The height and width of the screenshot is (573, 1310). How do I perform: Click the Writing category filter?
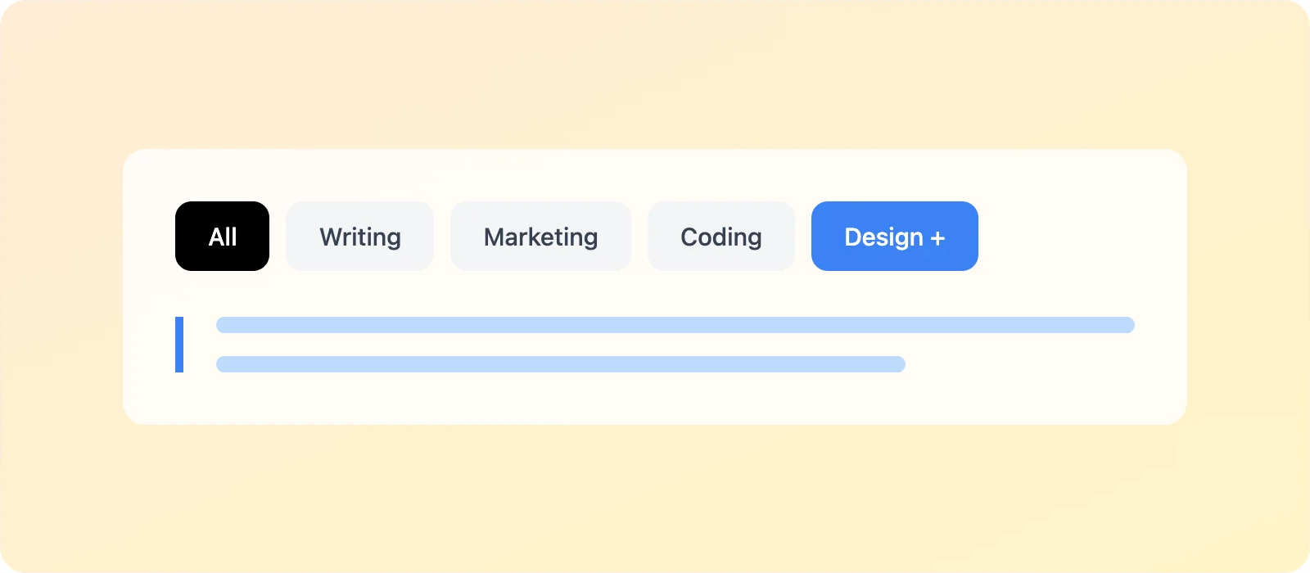(359, 237)
